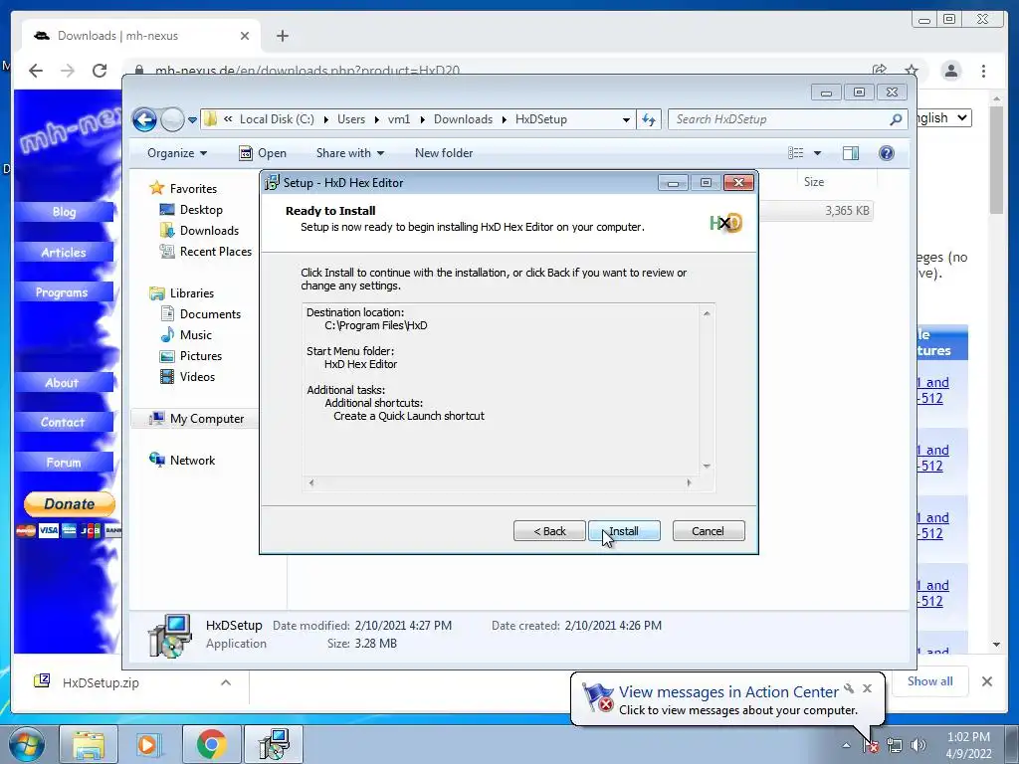Click New folder in Explorer toolbar

(444, 153)
